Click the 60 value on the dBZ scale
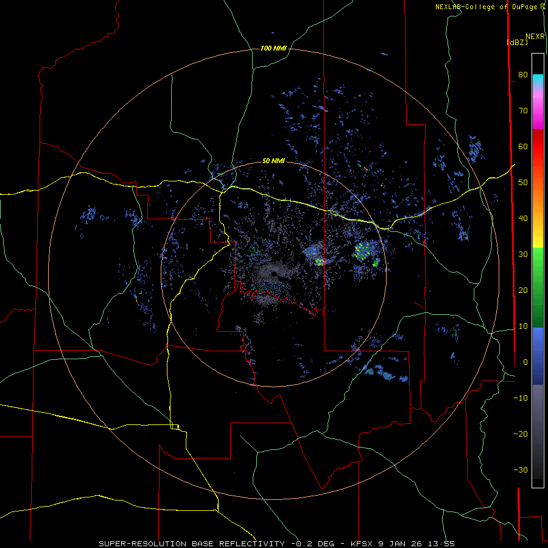548x548 pixels. [x=523, y=146]
